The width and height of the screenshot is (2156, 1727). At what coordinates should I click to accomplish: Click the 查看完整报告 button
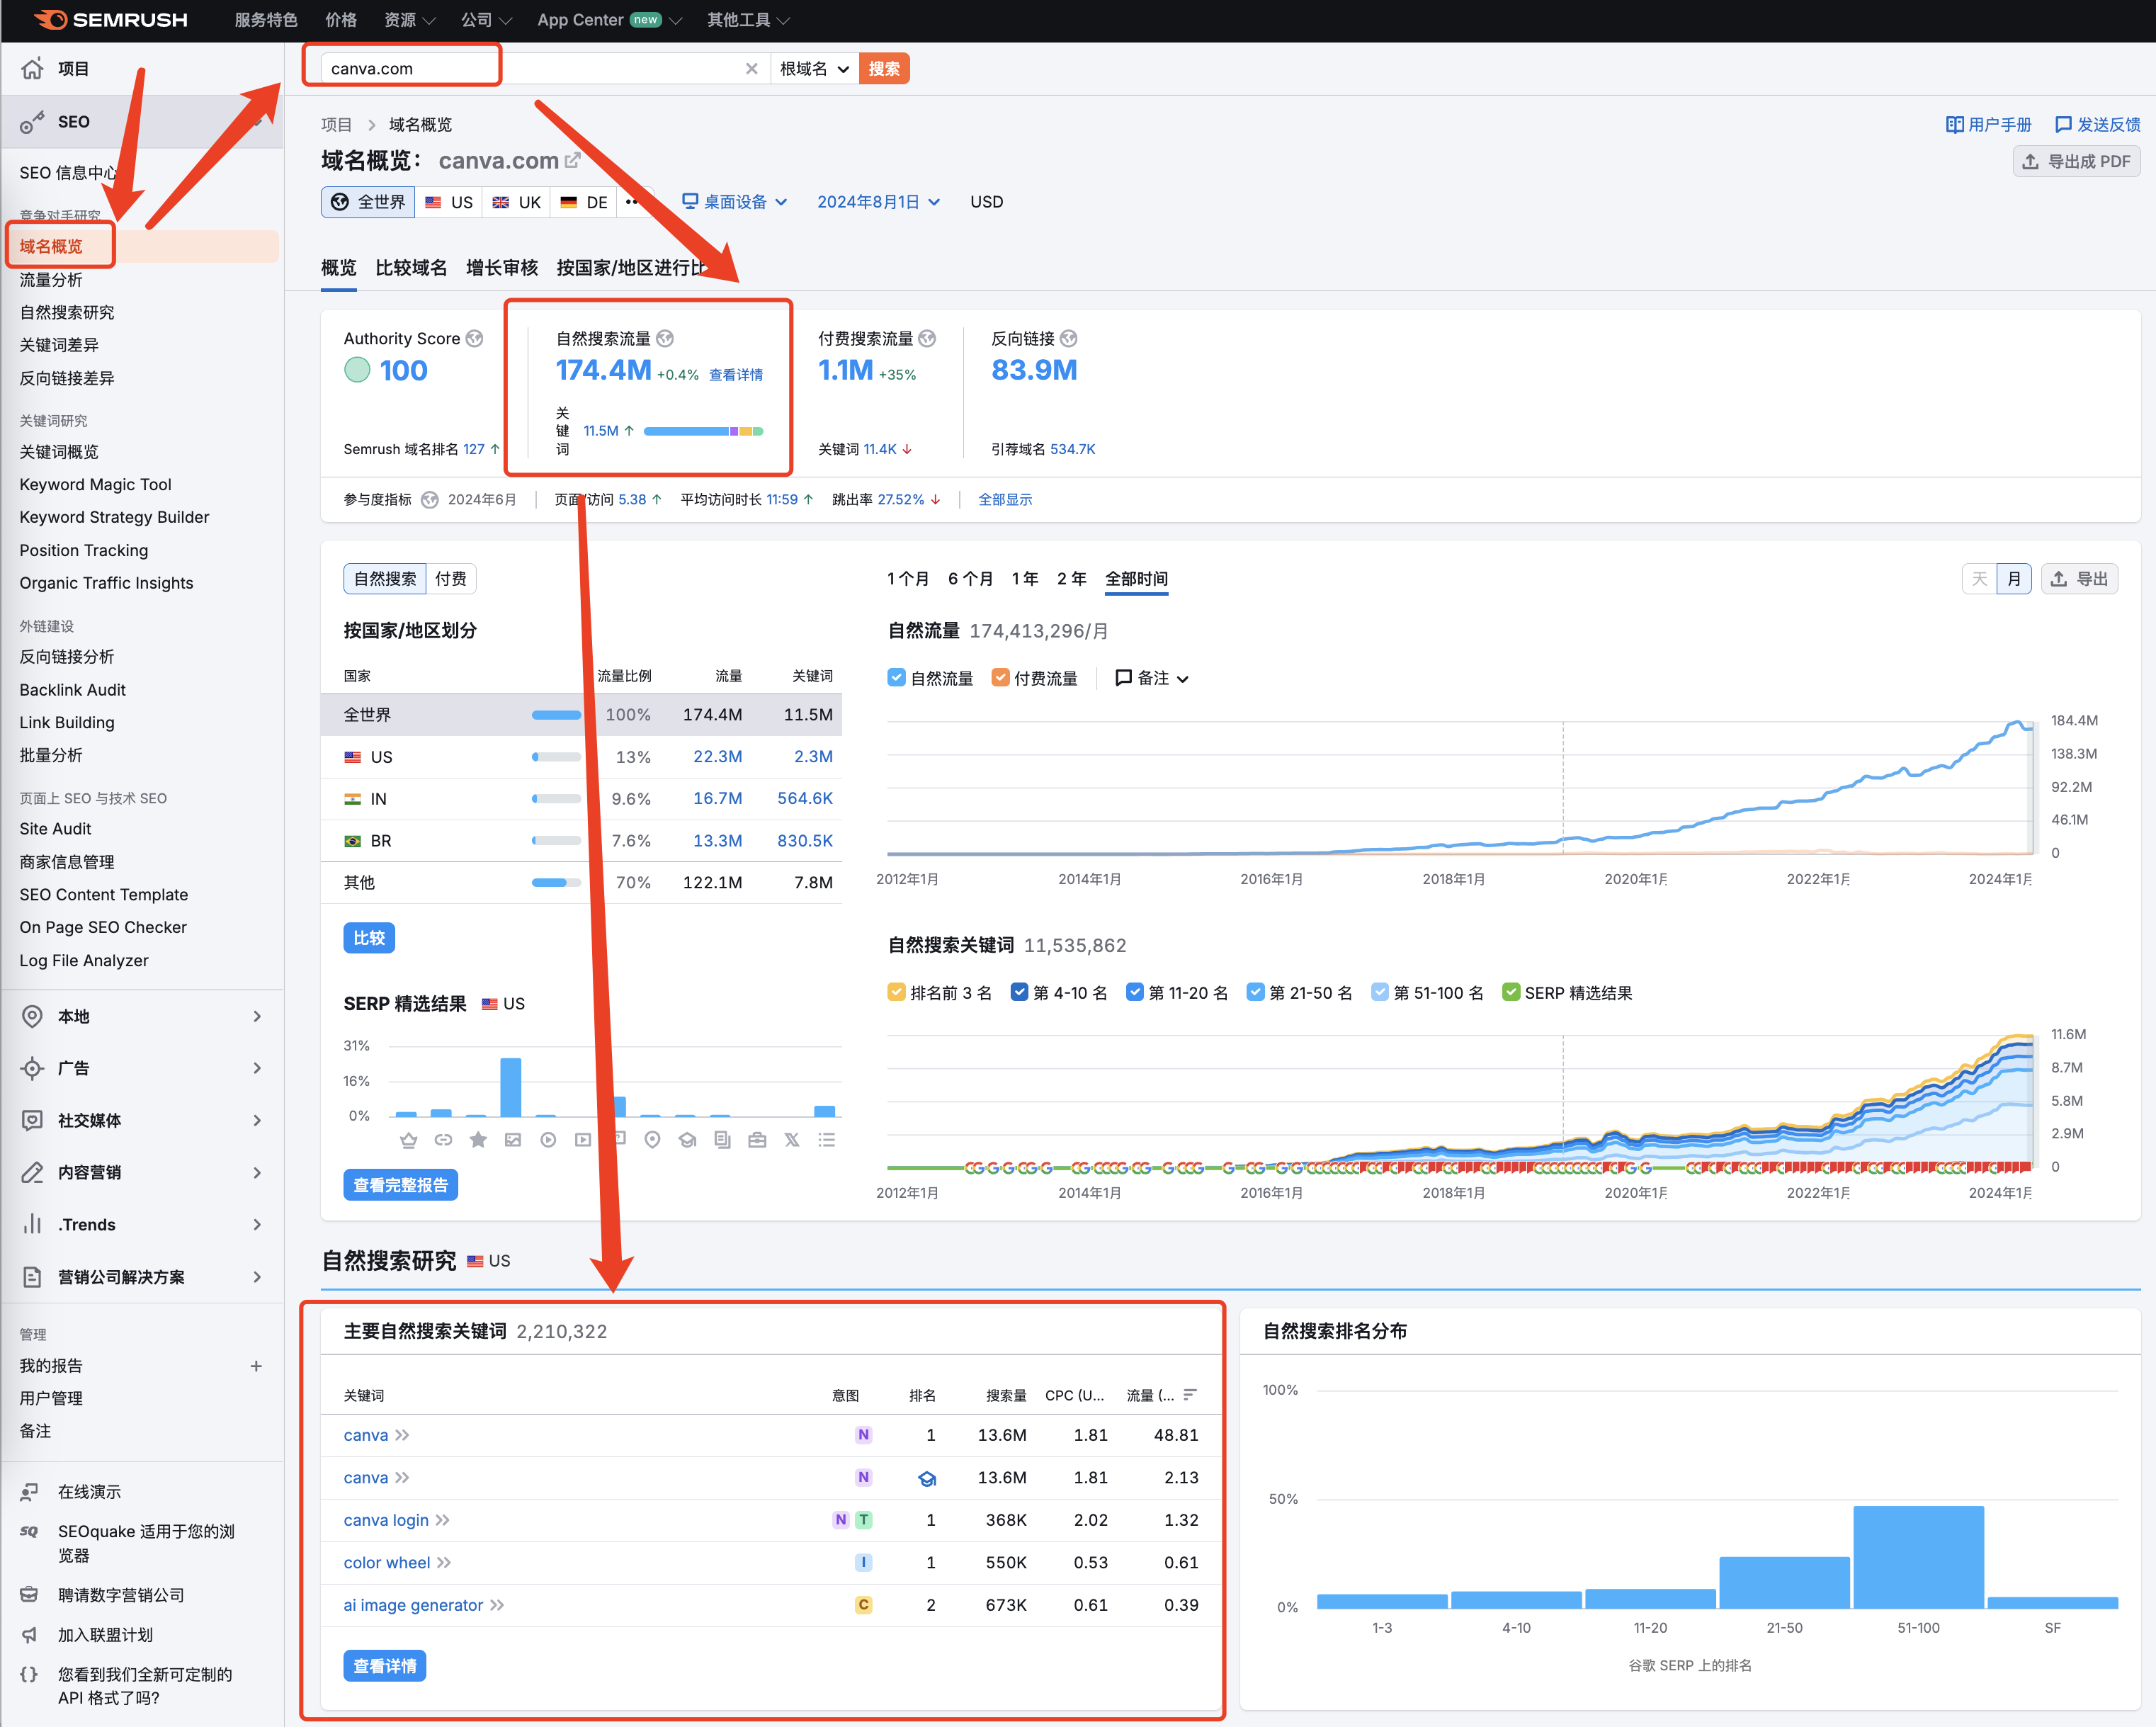(x=400, y=1185)
